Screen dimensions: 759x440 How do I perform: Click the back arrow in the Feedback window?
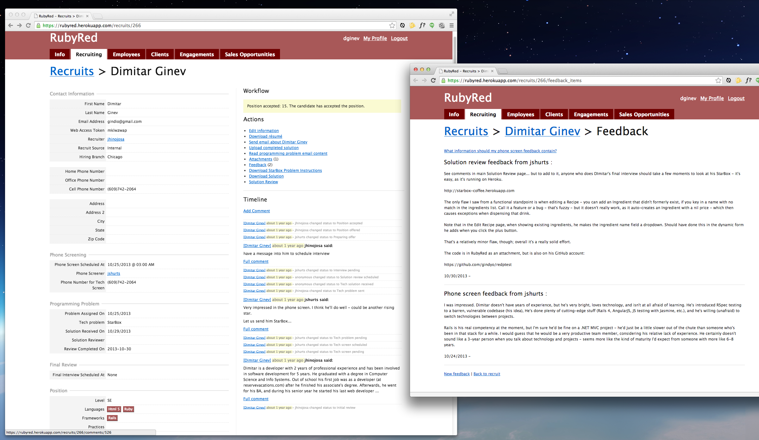pos(416,81)
